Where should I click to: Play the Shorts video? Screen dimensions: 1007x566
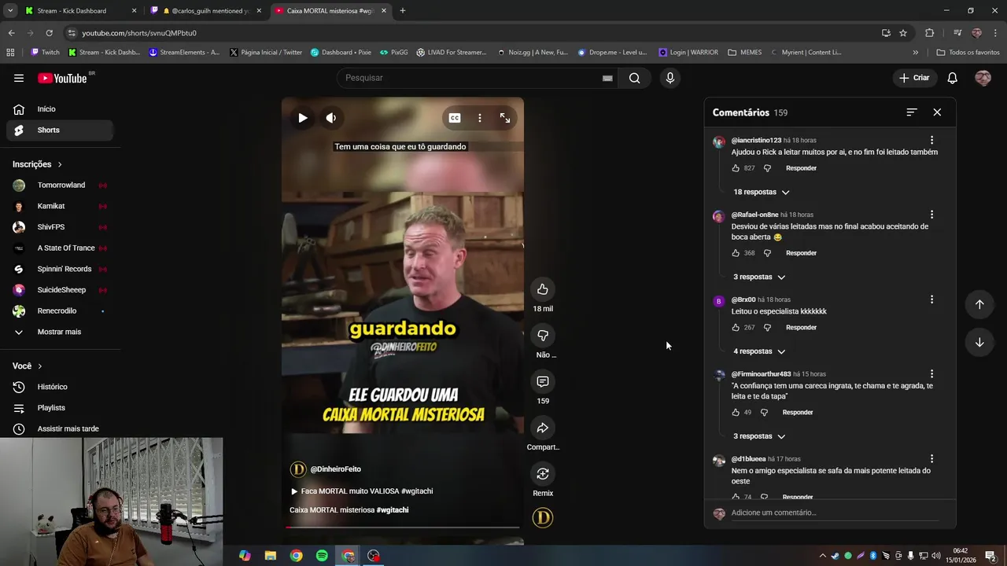click(303, 118)
